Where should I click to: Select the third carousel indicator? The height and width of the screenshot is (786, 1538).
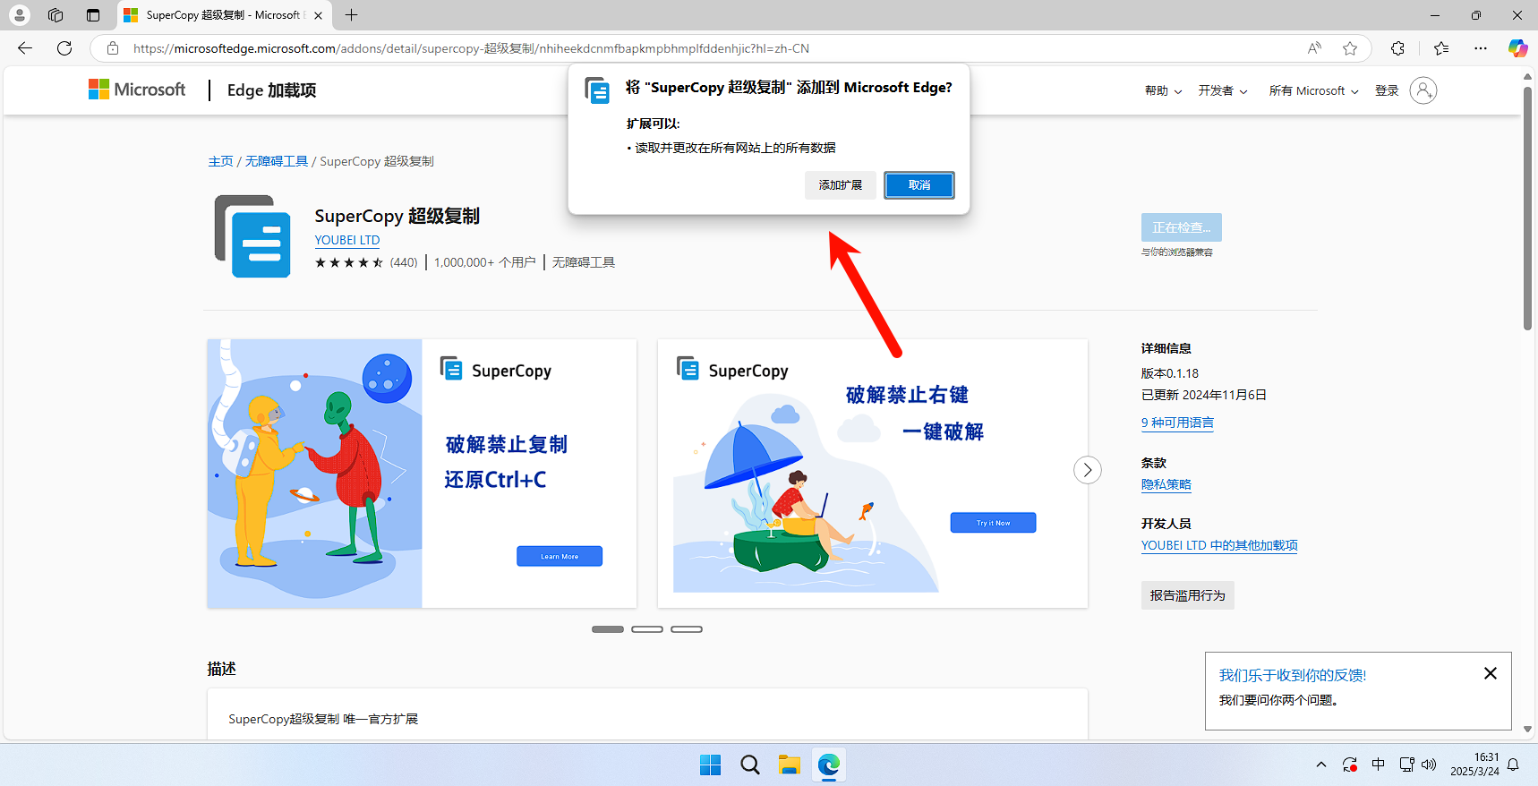(x=687, y=629)
